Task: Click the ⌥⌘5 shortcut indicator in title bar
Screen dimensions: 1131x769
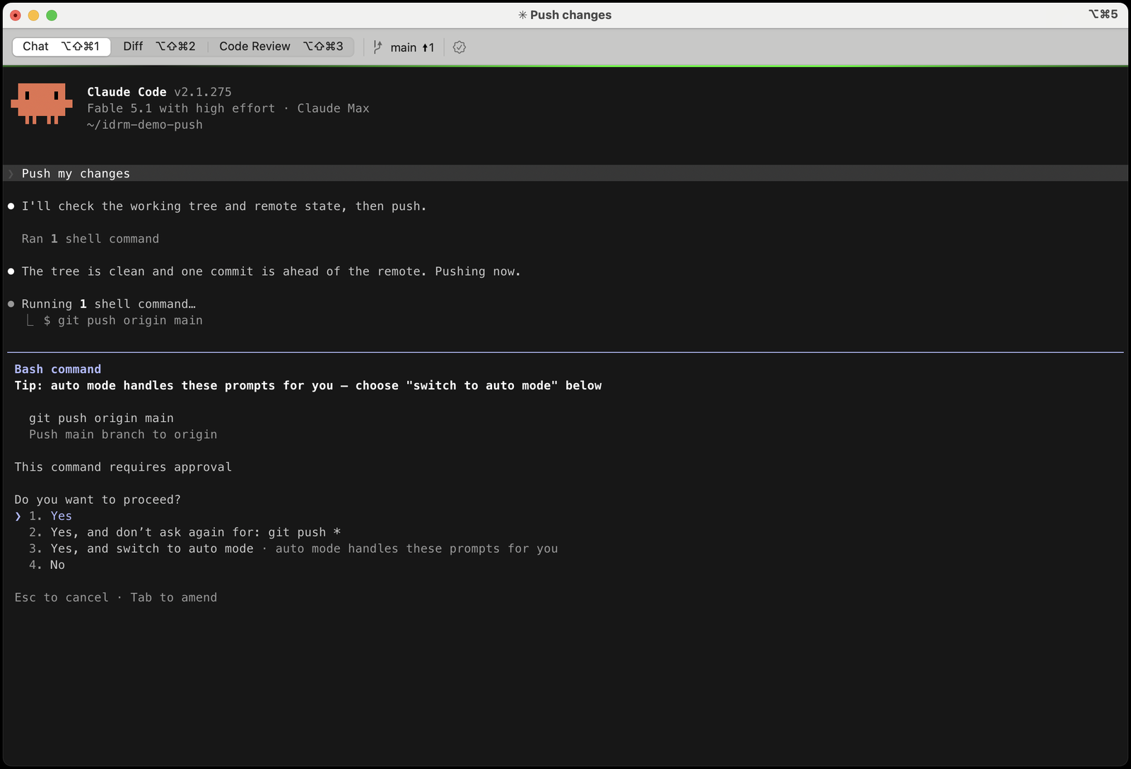Action: (x=1103, y=14)
